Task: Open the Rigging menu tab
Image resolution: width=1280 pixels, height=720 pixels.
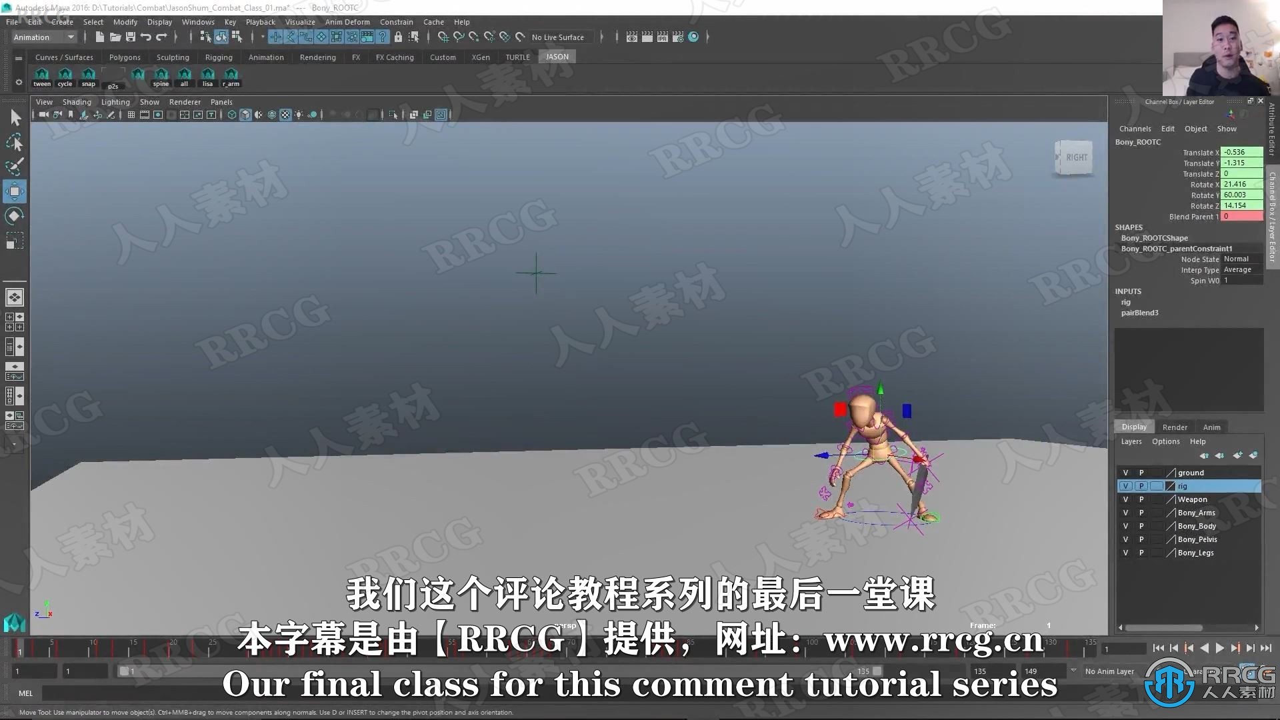Action: pos(219,56)
